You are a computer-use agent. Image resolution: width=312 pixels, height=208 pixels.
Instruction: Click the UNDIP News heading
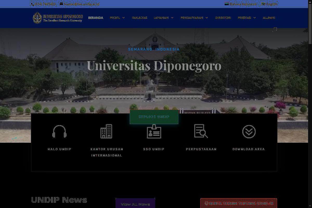coord(59,200)
